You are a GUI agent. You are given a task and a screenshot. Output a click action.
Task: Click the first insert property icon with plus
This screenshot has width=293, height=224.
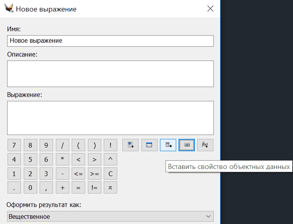coord(130,145)
